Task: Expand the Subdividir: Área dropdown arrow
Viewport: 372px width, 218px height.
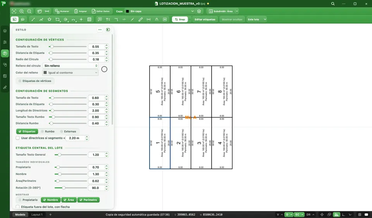Action: tap(236, 11)
